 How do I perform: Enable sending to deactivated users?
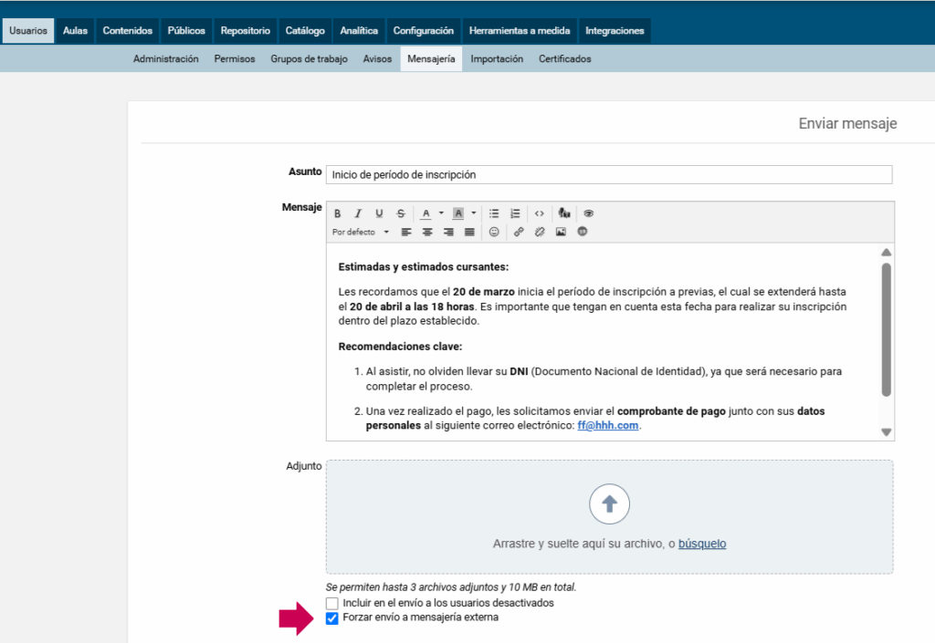coord(332,603)
